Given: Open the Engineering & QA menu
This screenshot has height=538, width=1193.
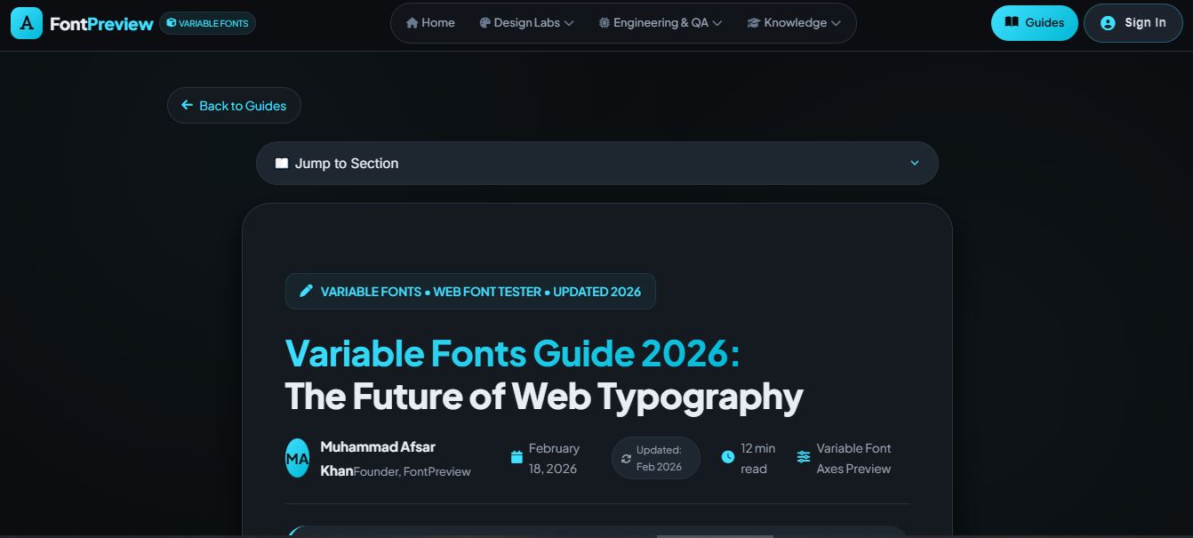Looking at the screenshot, I should click(x=660, y=23).
